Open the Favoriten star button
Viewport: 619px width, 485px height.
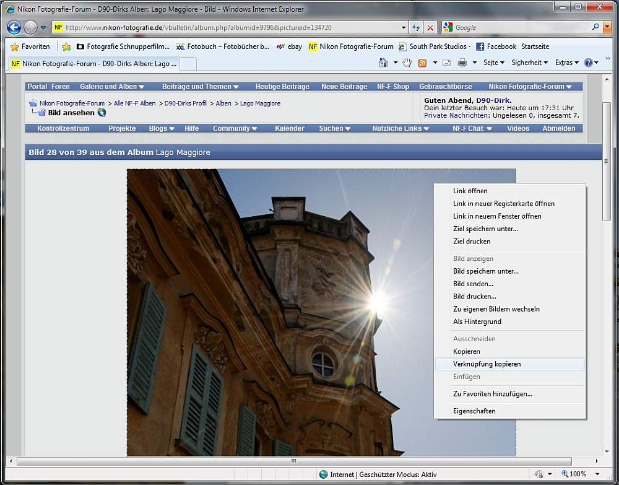click(x=30, y=46)
